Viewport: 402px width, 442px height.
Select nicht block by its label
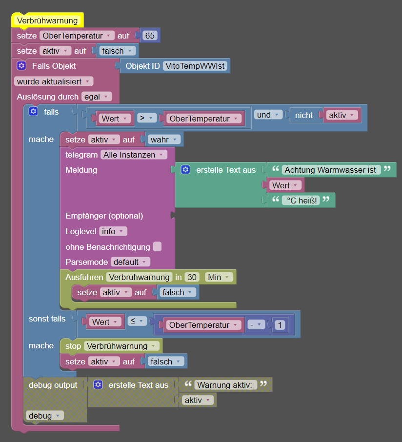tap(304, 115)
